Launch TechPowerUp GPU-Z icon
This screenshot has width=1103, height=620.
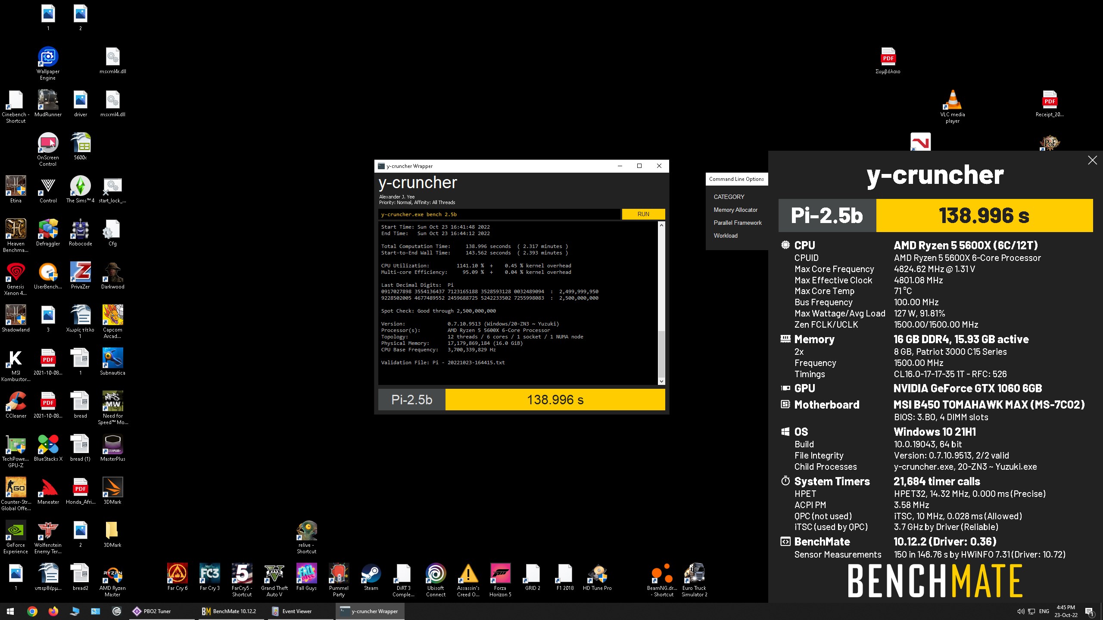(16, 451)
